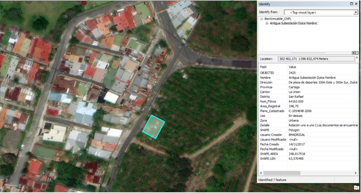361x193 pixels.
Task: Click the horizontal scrollbar thumb in attributes table
Action: pos(282,173)
